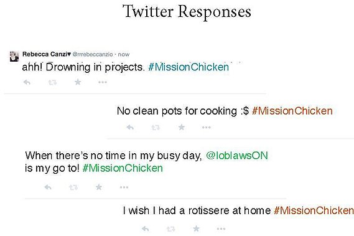
Task: Favorite the 'Drowning in projects' tweet
Action: click(x=78, y=82)
